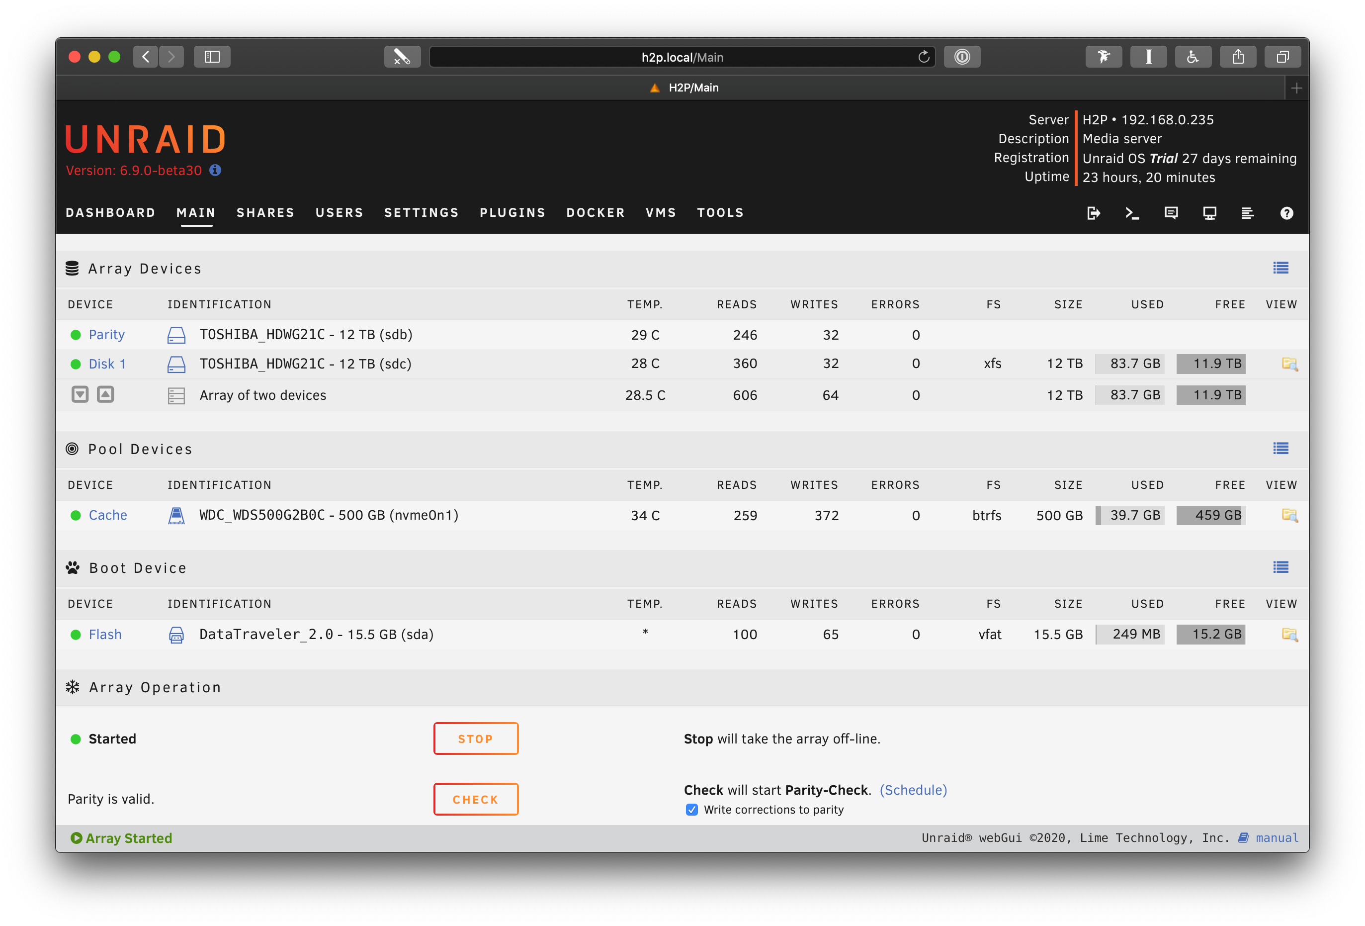
Task: Select the H2P/Main browser tab
Action: (683, 88)
